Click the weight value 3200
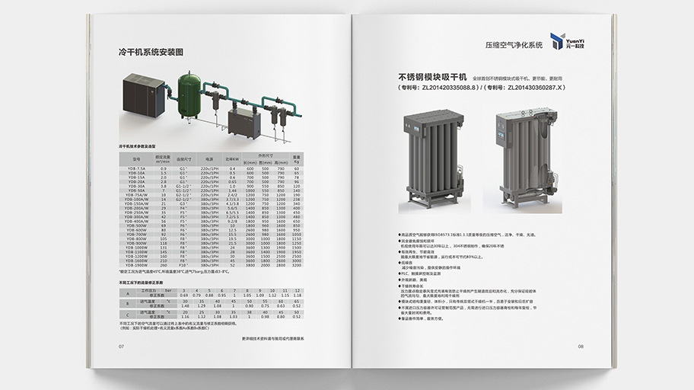694x390 pixels. [297, 266]
